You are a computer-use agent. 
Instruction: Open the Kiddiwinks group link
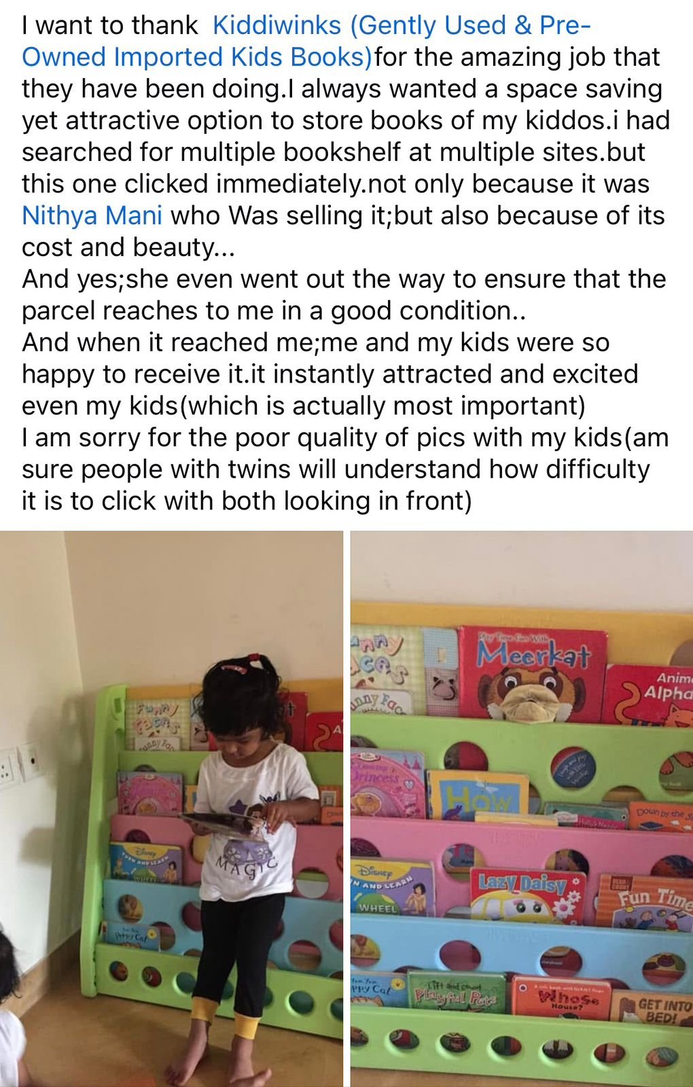coord(306,41)
